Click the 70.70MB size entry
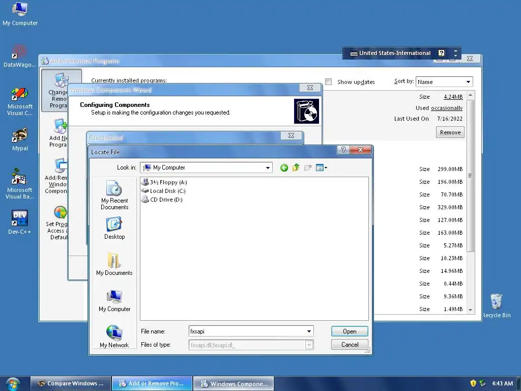The image size is (521, 391). (451, 194)
